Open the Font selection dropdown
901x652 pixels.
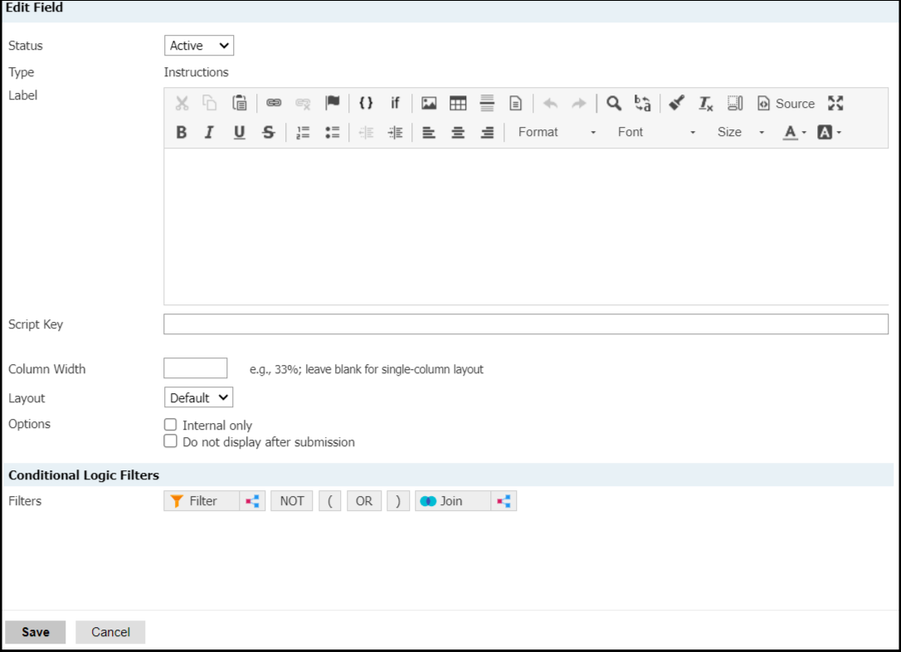coord(655,133)
